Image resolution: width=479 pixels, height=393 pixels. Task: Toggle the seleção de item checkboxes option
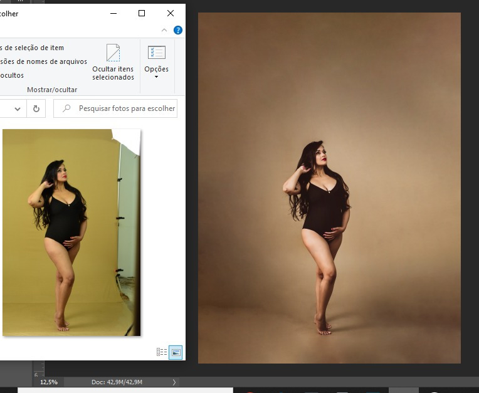(x=31, y=48)
